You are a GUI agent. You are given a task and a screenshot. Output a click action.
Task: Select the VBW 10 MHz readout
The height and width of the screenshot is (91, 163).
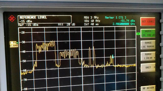[x=92, y=21]
